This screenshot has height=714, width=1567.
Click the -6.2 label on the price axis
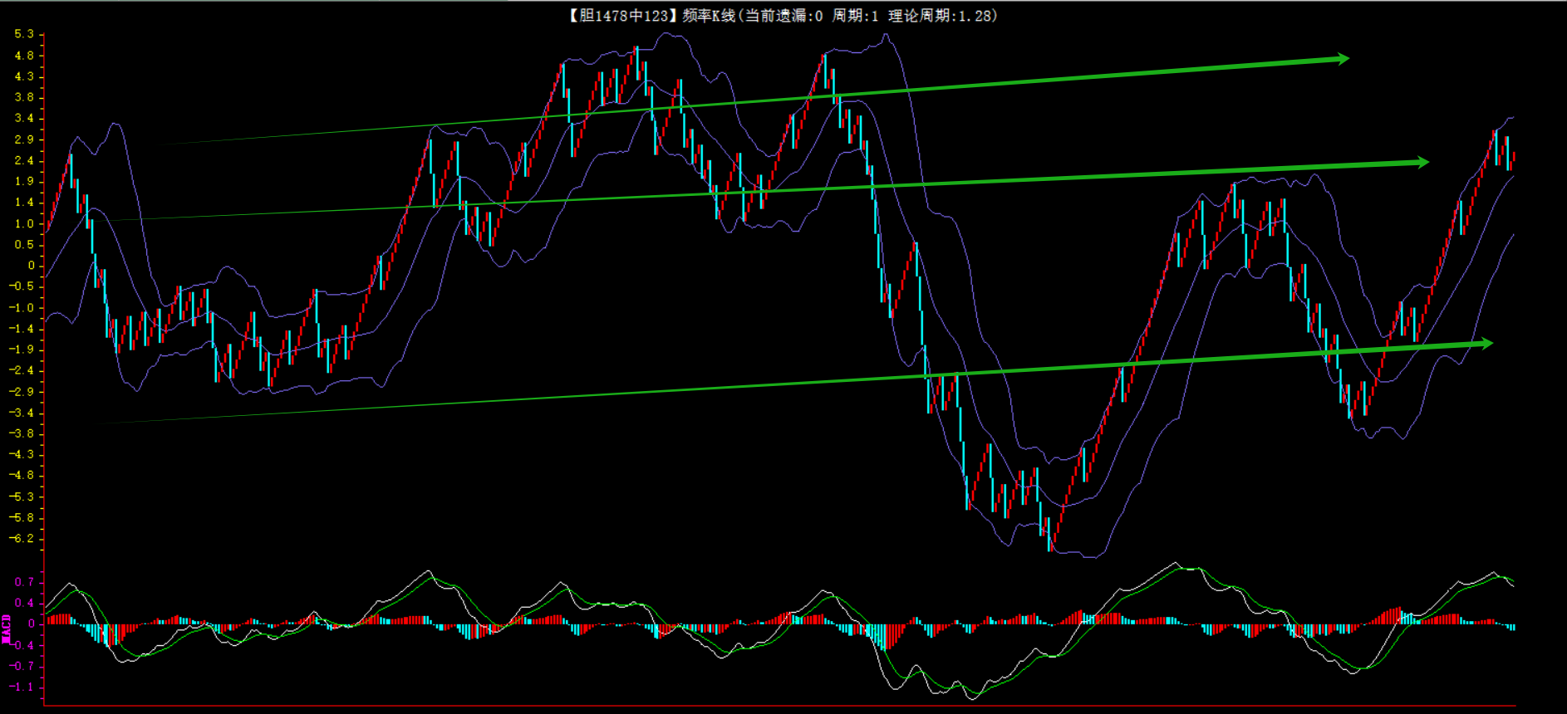point(22,538)
